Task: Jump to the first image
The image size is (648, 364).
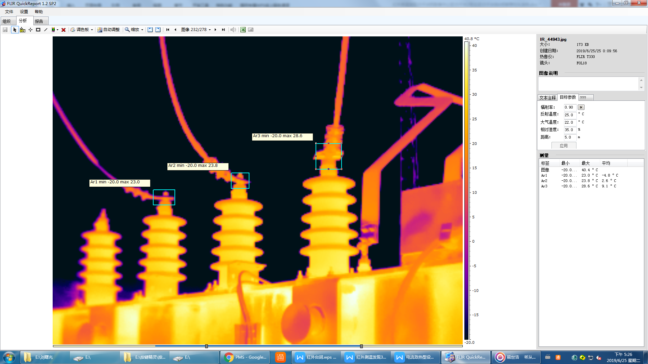Action: 168,30
